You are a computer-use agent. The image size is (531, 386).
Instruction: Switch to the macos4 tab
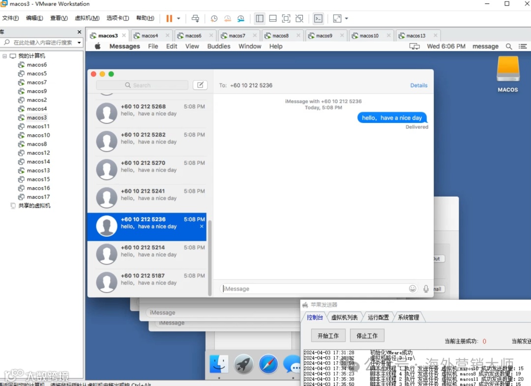(149, 35)
